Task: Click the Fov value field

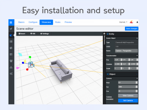Action: click(127, 91)
